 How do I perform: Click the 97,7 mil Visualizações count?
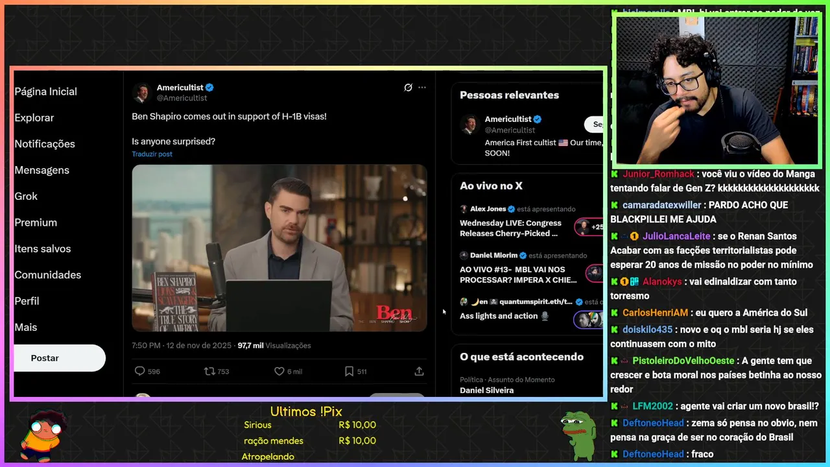coord(274,346)
